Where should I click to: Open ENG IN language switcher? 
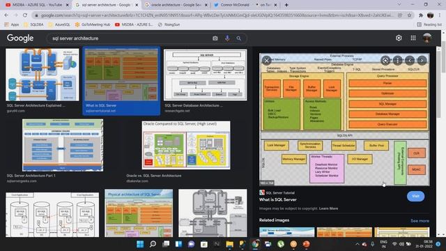pos(384,244)
